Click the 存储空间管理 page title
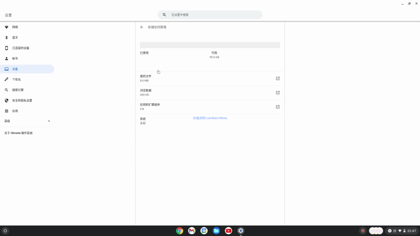 (x=157, y=27)
